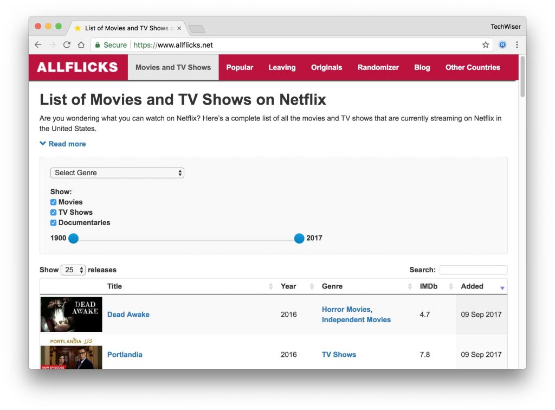This screenshot has height=410, width=555.
Task: Open the Originals menu item
Action: click(x=326, y=67)
